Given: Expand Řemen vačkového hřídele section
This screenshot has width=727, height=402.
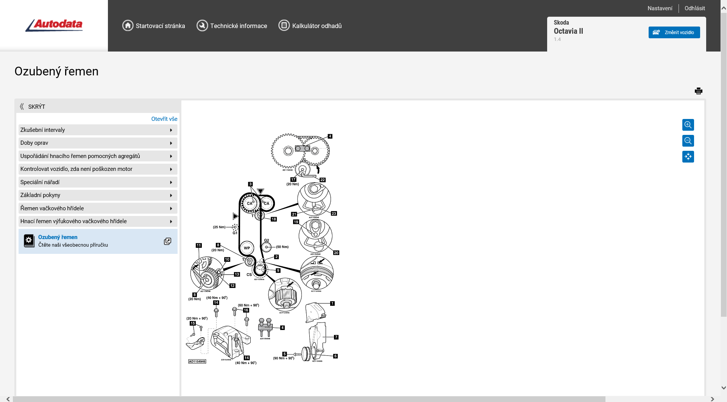Looking at the screenshot, I should (98, 208).
